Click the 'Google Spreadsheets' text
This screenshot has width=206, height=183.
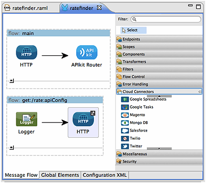coord(148,99)
